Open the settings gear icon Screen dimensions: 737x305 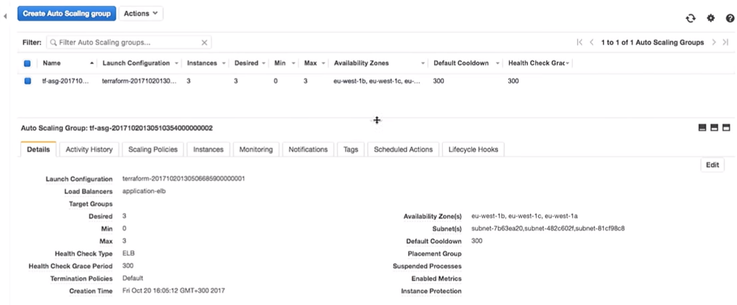(x=710, y=18)
